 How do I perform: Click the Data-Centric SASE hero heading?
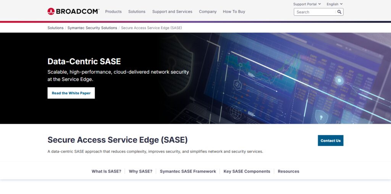click(x=84, y=61)
